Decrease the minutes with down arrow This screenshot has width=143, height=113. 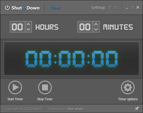point(96,29)
